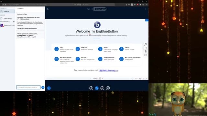This screenshot has width=207, height=116.
Task: Toggle multi-user whiteboard mode
Action: (146, 55)
